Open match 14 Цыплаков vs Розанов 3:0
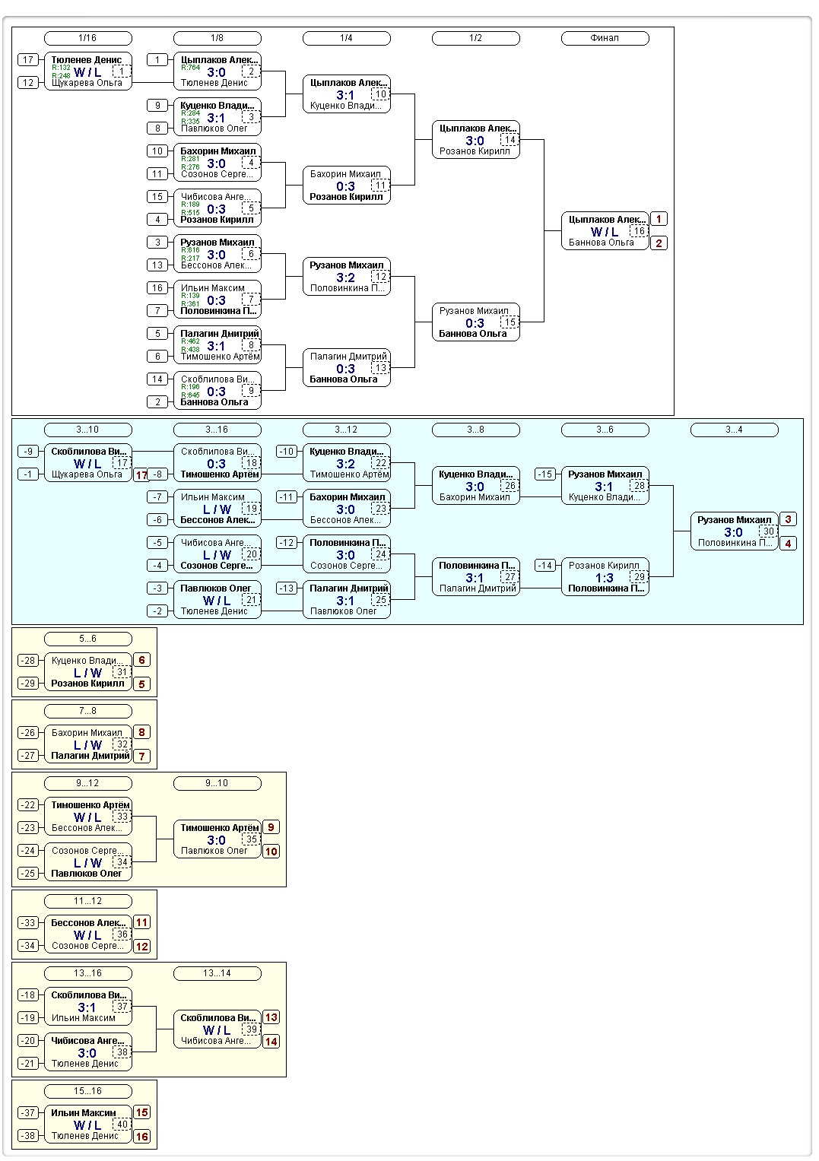Screen dimensions: 819x1161 tap(476, 140)
